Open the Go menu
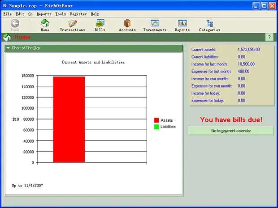 tap(30, 14)
